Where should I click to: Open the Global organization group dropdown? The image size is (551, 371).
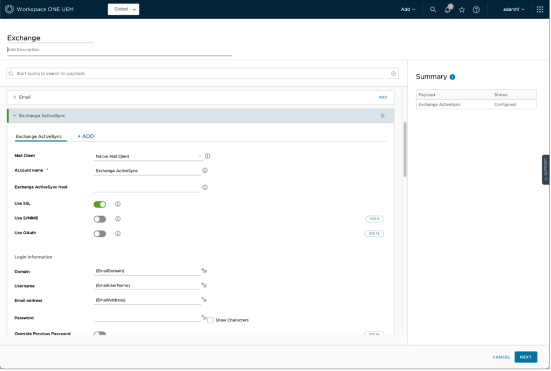point(123,9)
